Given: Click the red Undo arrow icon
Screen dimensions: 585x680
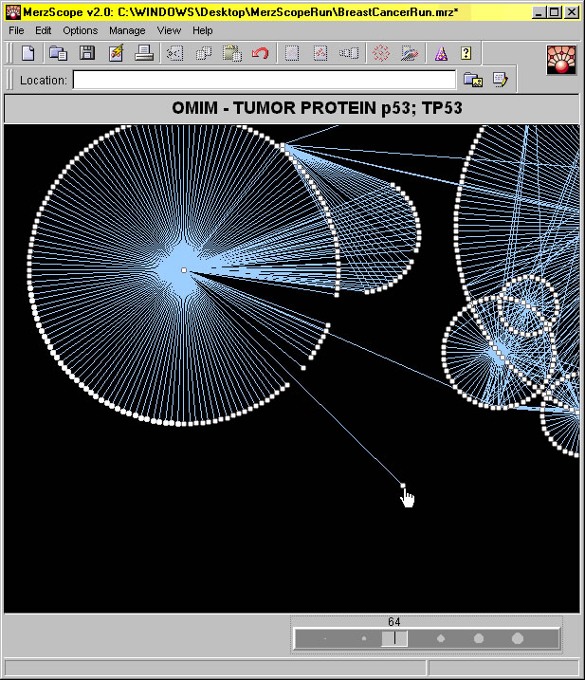Looking at the screenshot, I should tap(261, 54).
